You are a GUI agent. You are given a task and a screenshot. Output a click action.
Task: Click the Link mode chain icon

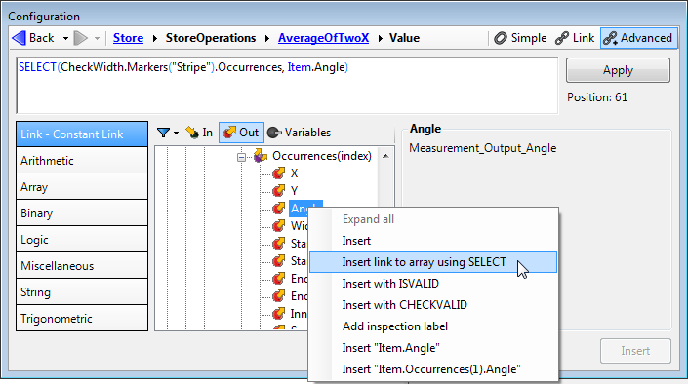click(x=562, y=38)
